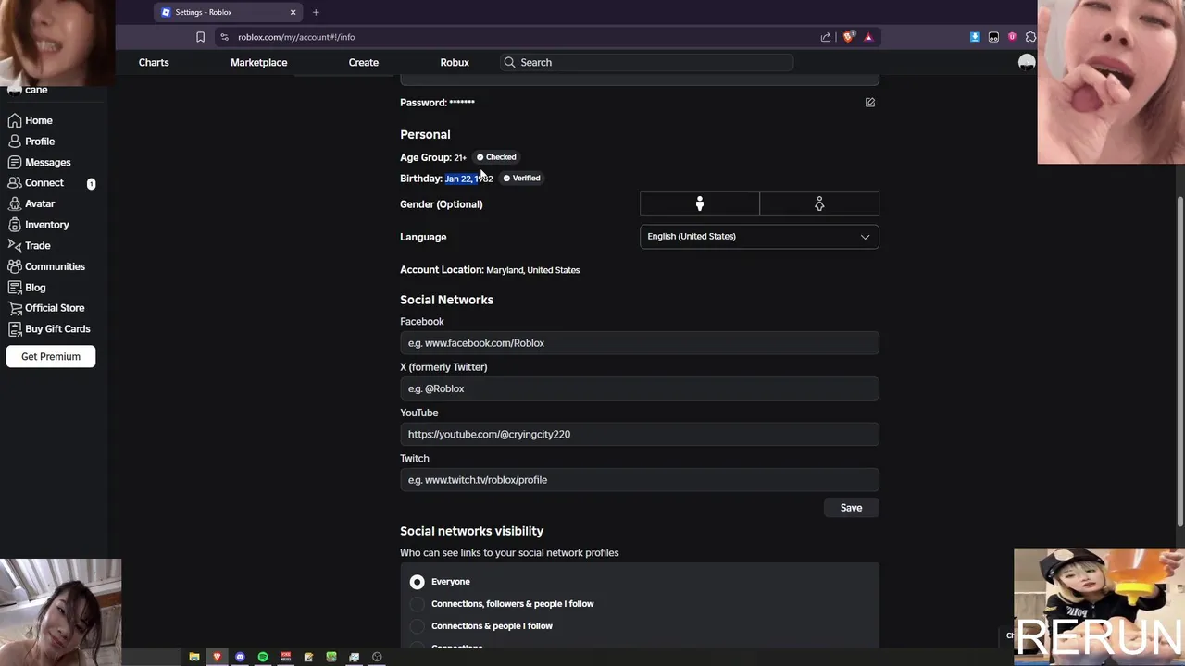This screenshot has height=666, width=1185.
Task: Open Communities in the sidebar
Action: coord(45,266)
